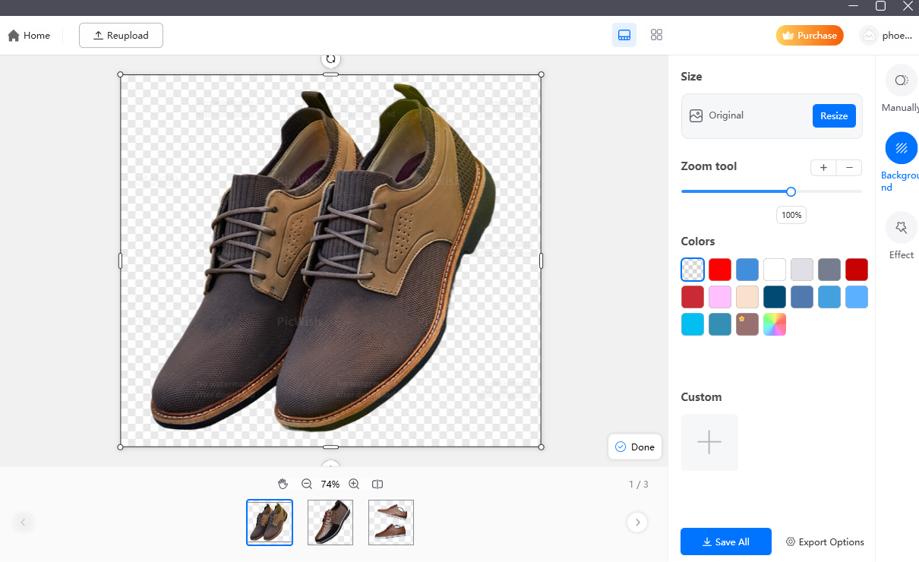Switch to single image view
The image size is (919, 562).
coord(624,35)
